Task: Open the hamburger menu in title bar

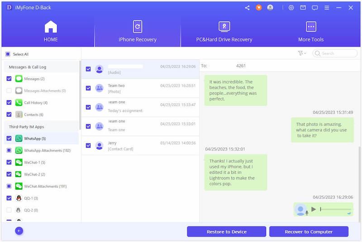Action: tap(327, 8)
